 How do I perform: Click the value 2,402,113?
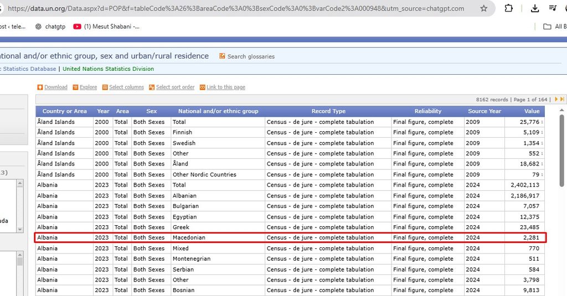click(525, 185)
